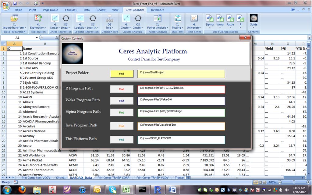Viewport: 312px width, 195px height.
Task: Open the OS Tree decision tree tool
Action: point(109,22)
